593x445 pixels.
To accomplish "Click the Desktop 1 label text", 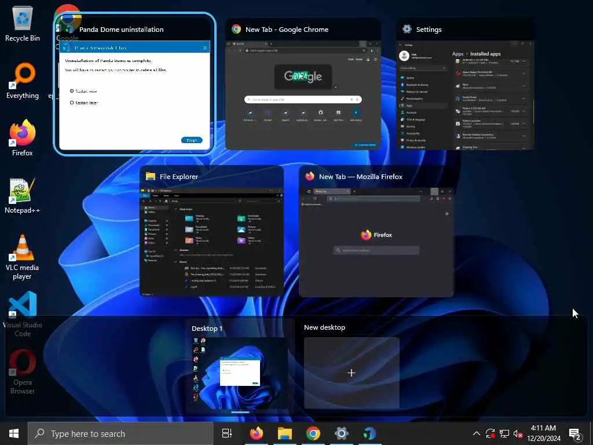I will pyautogui.click(x=207, y=329).
